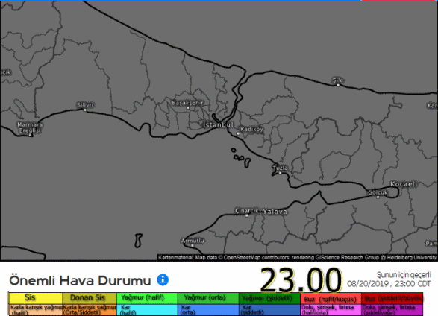Click the Yağmur (şiddetli) dark green box
Image resolution: width=438 pixels, height=316 pixels.
[x=269, y=298]
